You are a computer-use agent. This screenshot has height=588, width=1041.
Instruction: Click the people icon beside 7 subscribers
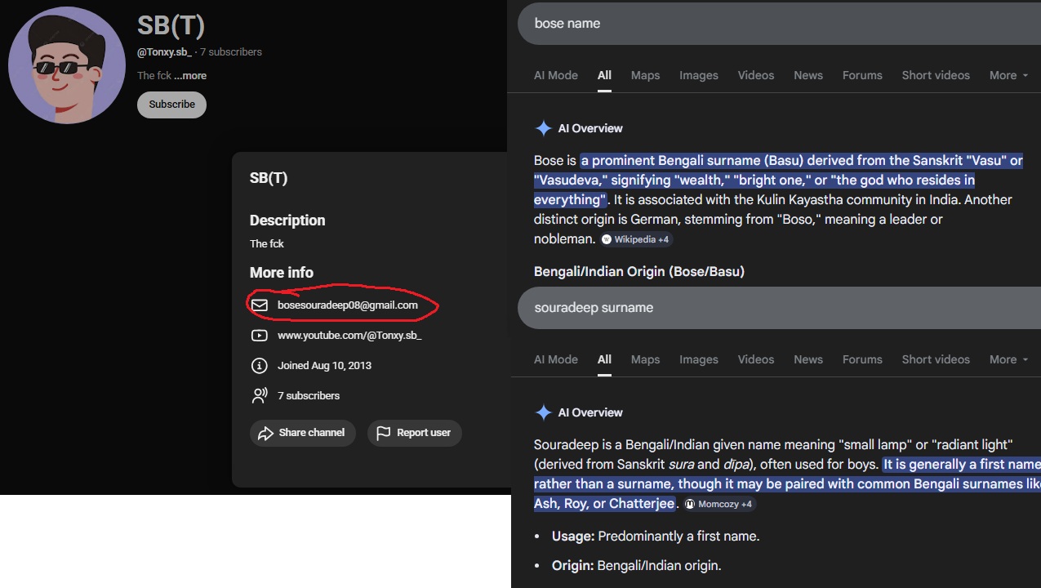click(260, 395)
